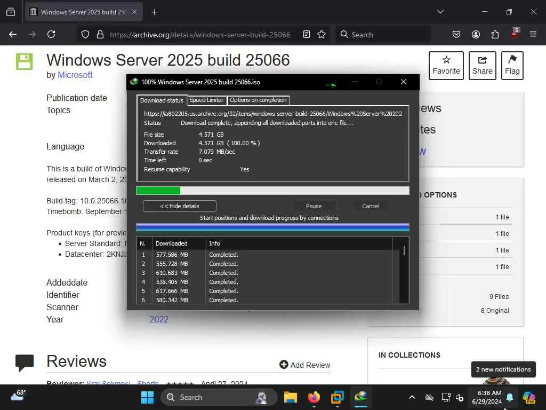This screenshot has width=546, height=410.
Task: Go back with the browser back arrow
Action: click(x=13, y=34)
